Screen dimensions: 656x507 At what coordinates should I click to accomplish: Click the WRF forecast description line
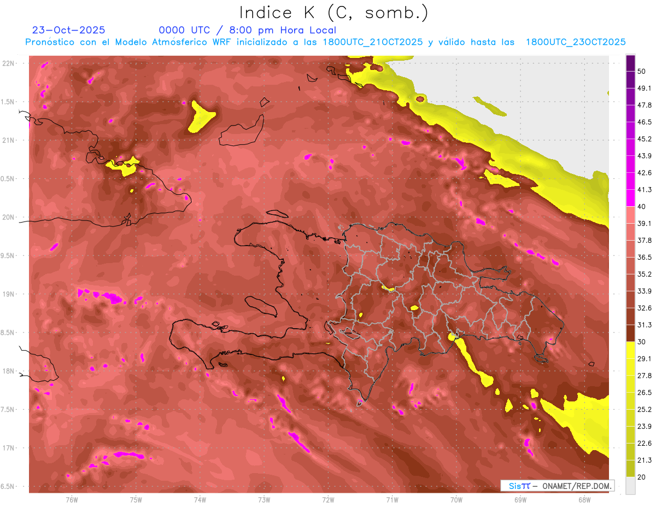[x=325, y=42]
